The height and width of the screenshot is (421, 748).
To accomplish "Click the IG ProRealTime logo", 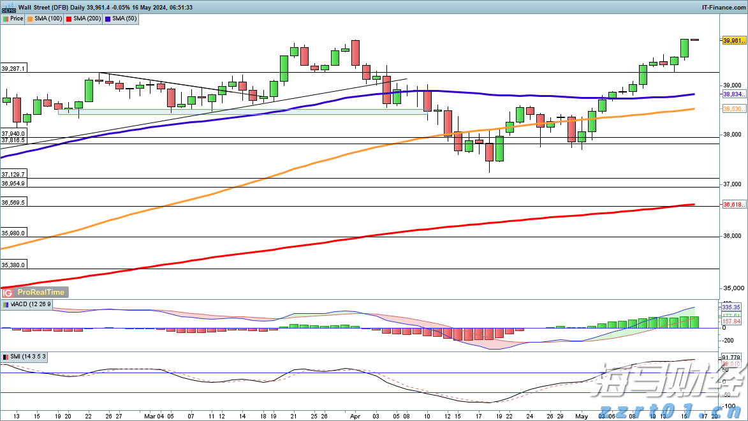I will 34,292.
